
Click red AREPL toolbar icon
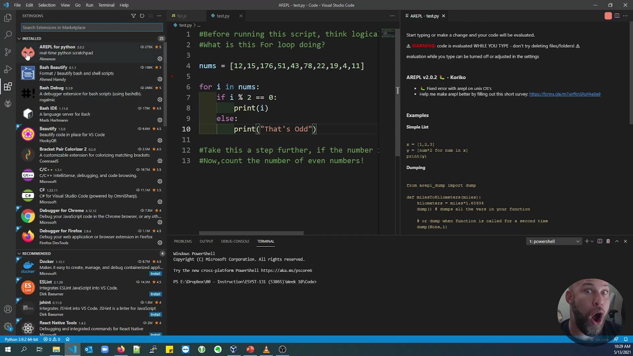pyautogui.click(x=608, y=16)
